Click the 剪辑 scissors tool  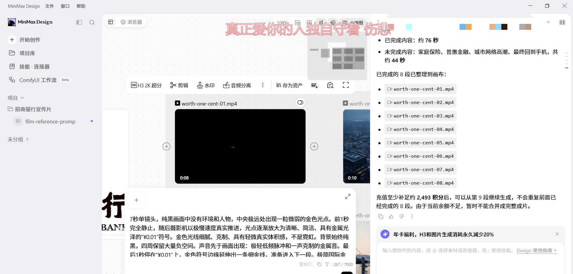179,85
